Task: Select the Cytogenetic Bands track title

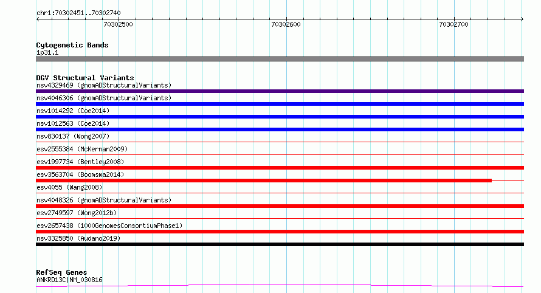Action: [72, 45]
